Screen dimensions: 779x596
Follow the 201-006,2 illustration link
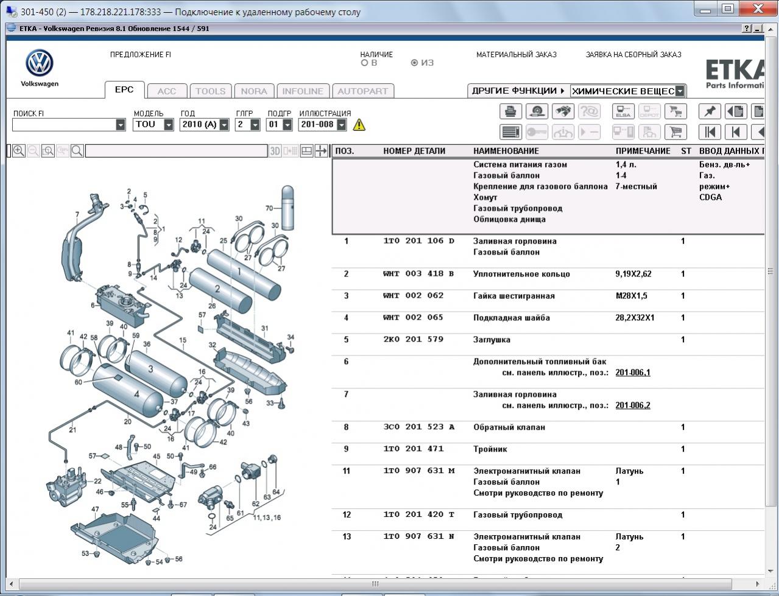[x=633, y=405]
